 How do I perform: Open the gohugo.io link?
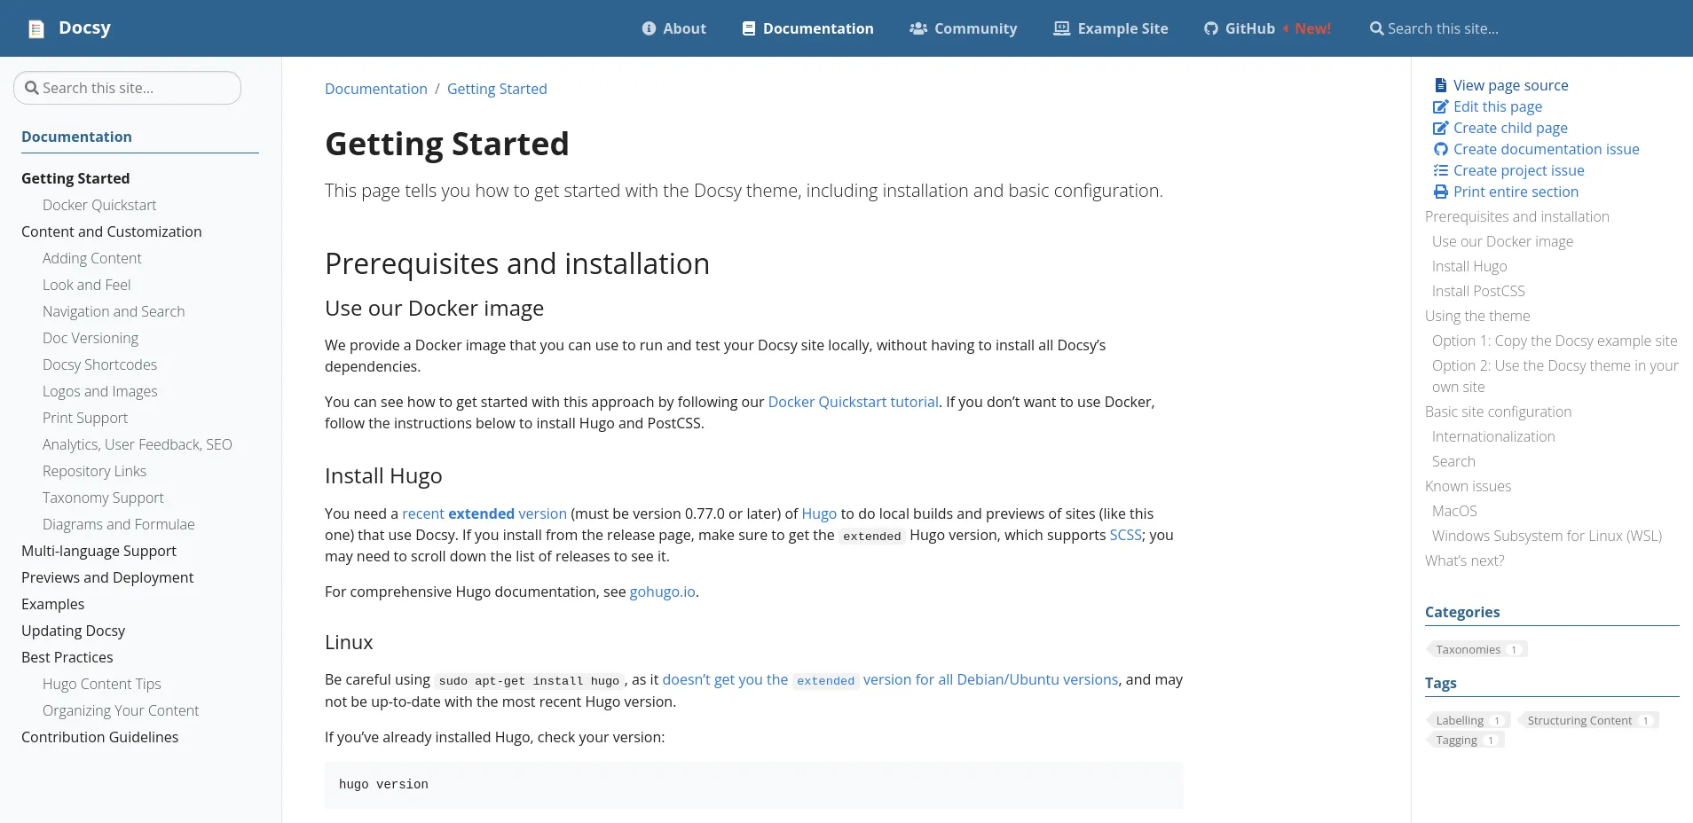coord(662,592)
